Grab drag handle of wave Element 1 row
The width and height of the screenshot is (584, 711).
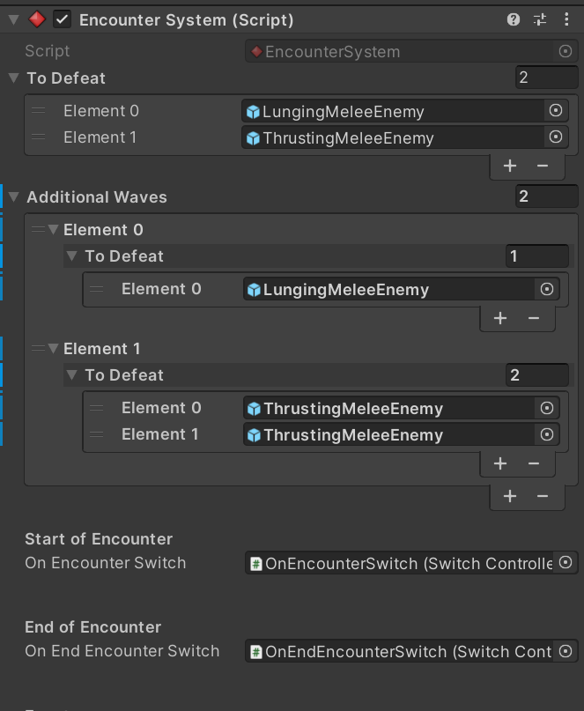pos(39,348)
